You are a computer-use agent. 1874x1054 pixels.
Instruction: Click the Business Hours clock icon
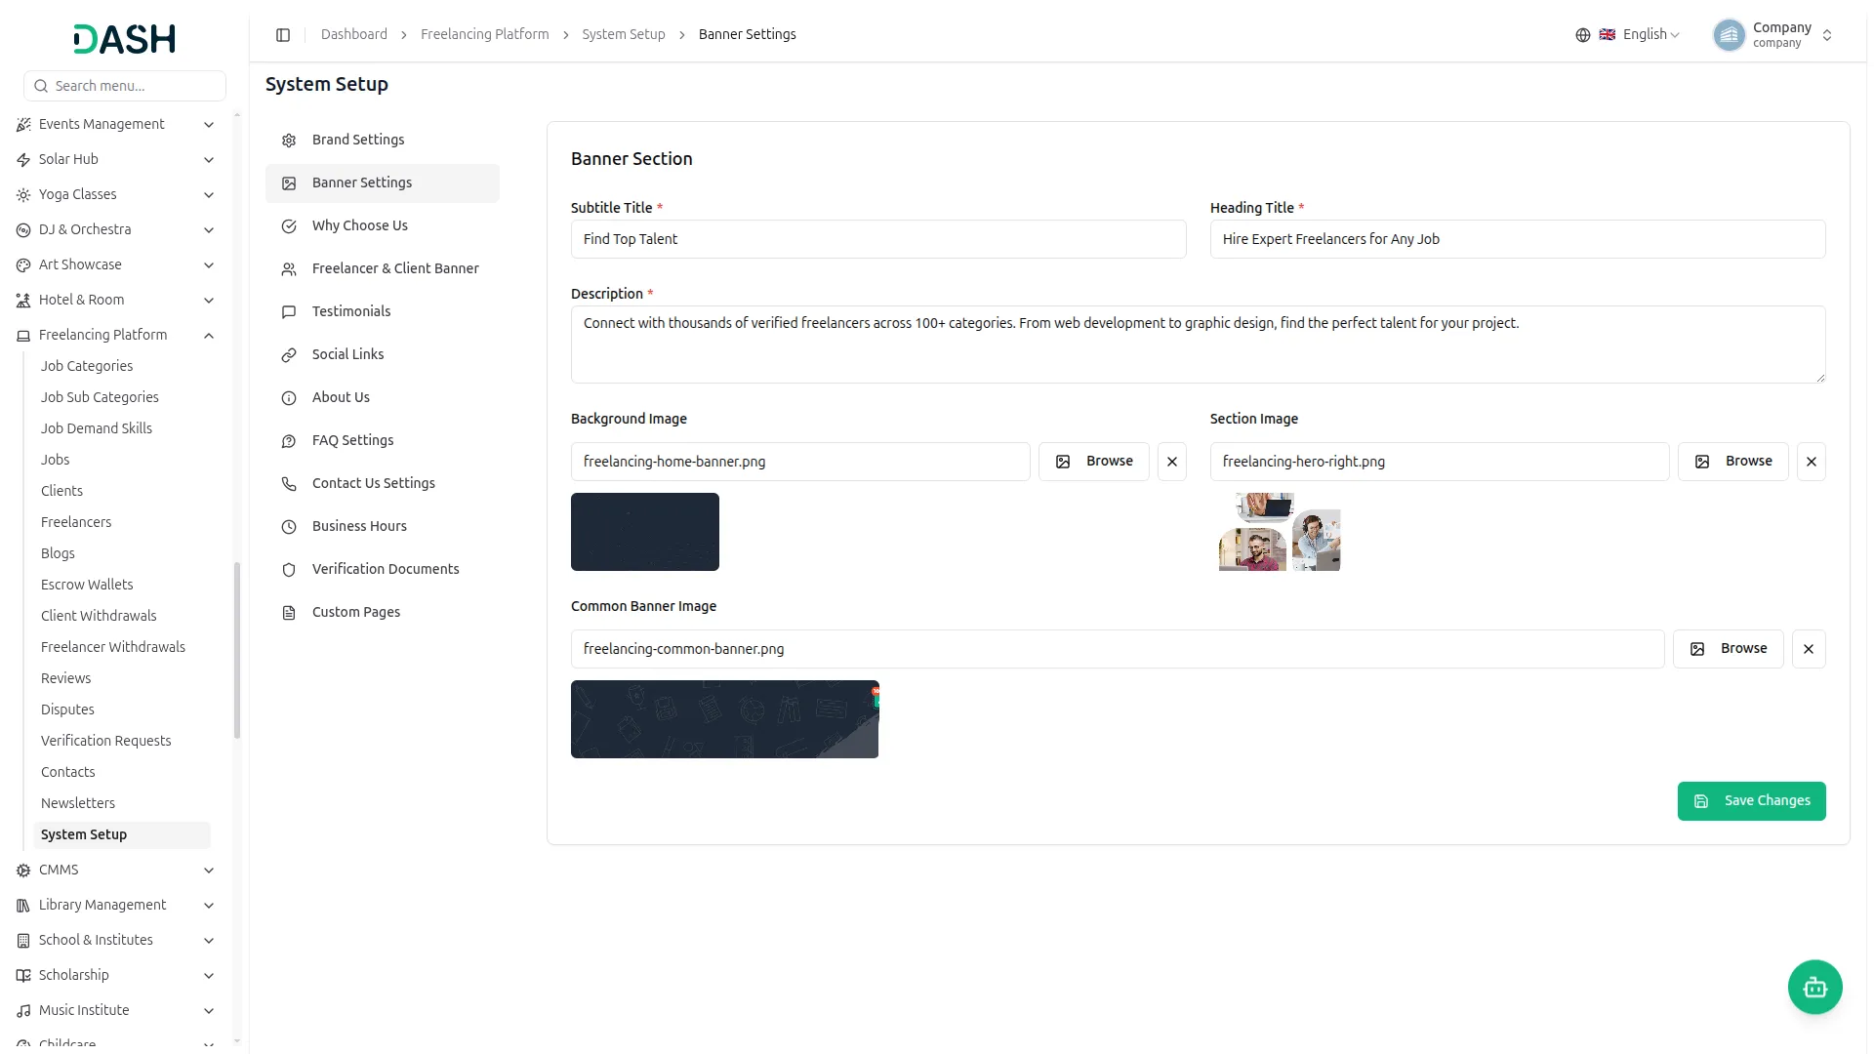(289, 527)
